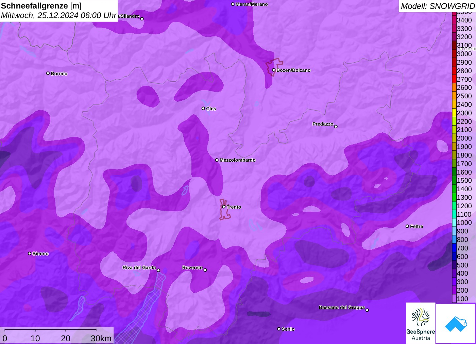Viewport: 476px width, 344px height.
Task: Click the blue snow-cloud logo icon
Action: tap(456, 324)
